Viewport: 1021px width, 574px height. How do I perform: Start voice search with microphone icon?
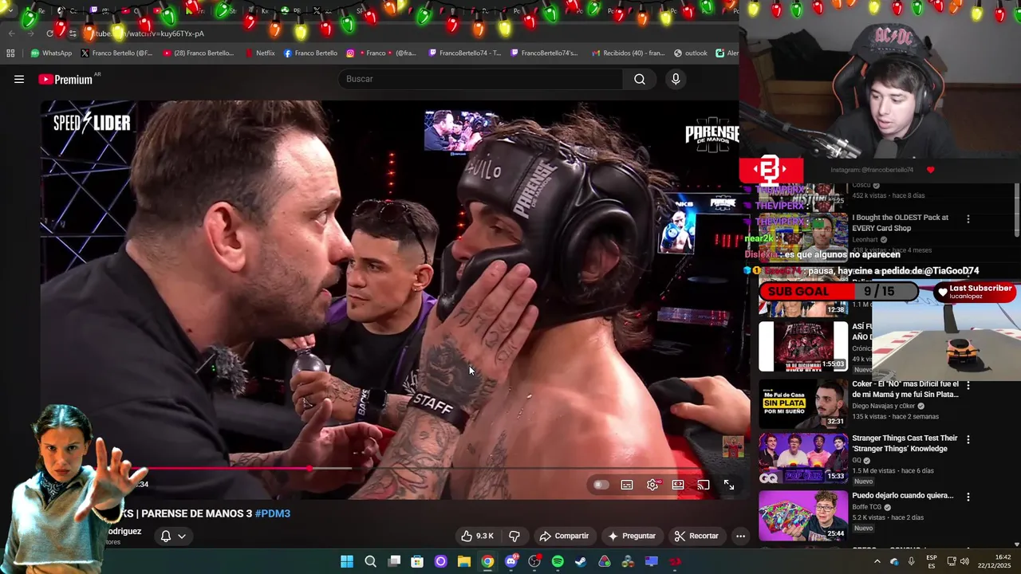pos(676,79)
